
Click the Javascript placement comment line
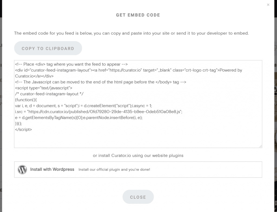click(x=100, y=82)
